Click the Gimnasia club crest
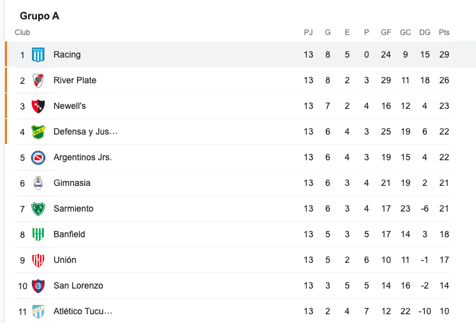This screenshot has height=323, width=476. pyautogui.click(x=38, y=183)
